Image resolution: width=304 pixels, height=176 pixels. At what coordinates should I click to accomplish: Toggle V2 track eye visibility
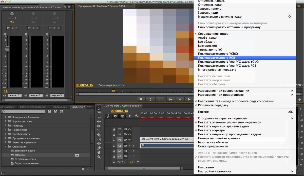(x=129, y=134)
